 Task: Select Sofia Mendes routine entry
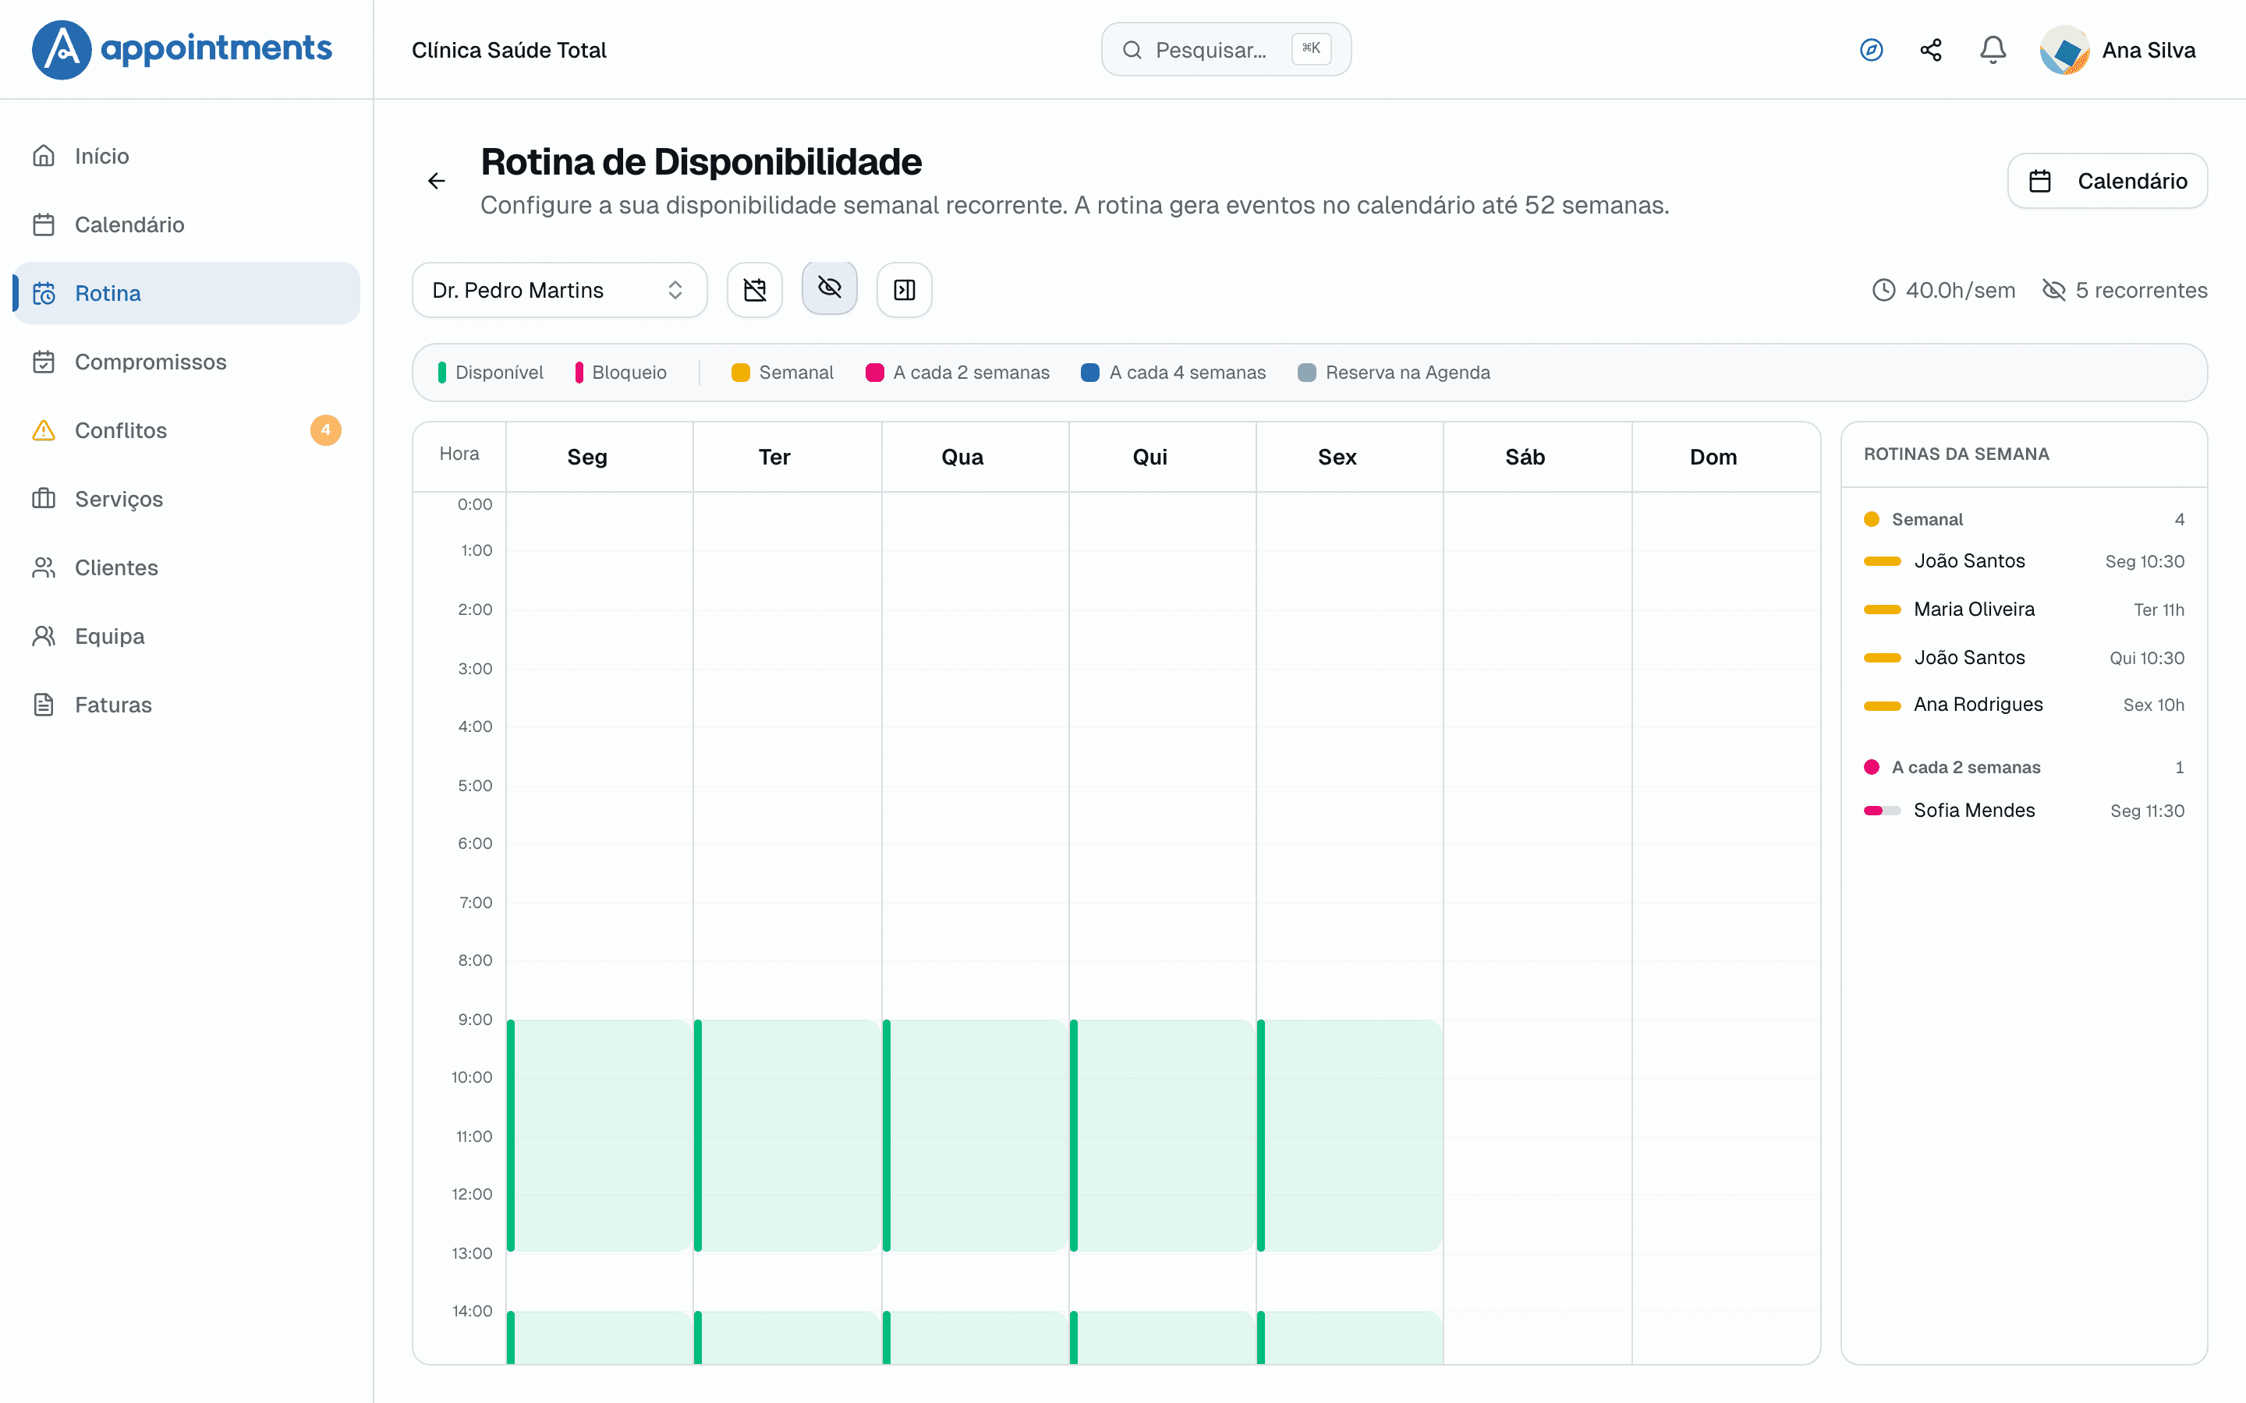click(x=2023, y=811)
